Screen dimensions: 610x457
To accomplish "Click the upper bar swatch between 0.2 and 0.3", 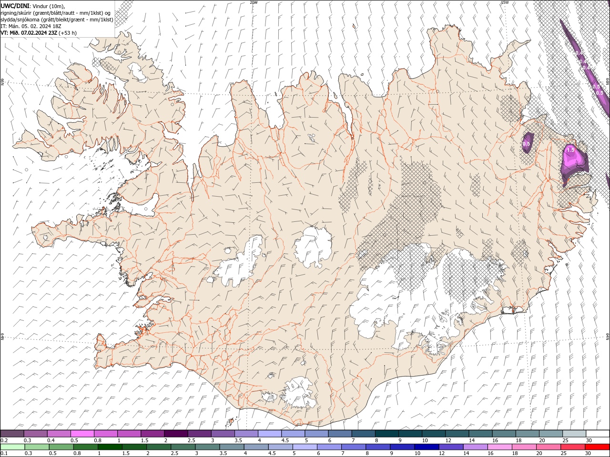I will pos(12,434).
